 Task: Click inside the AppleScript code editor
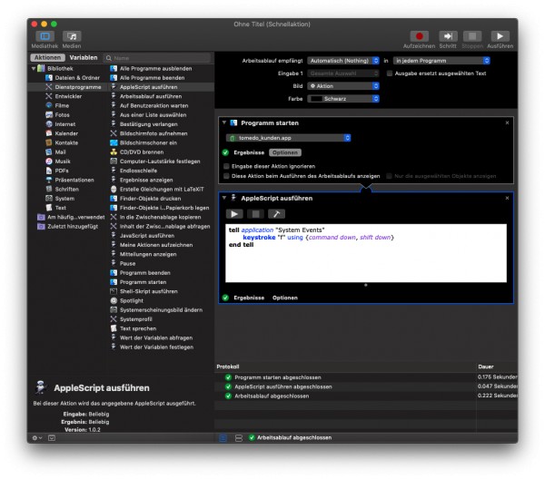[x=366, y=253]
